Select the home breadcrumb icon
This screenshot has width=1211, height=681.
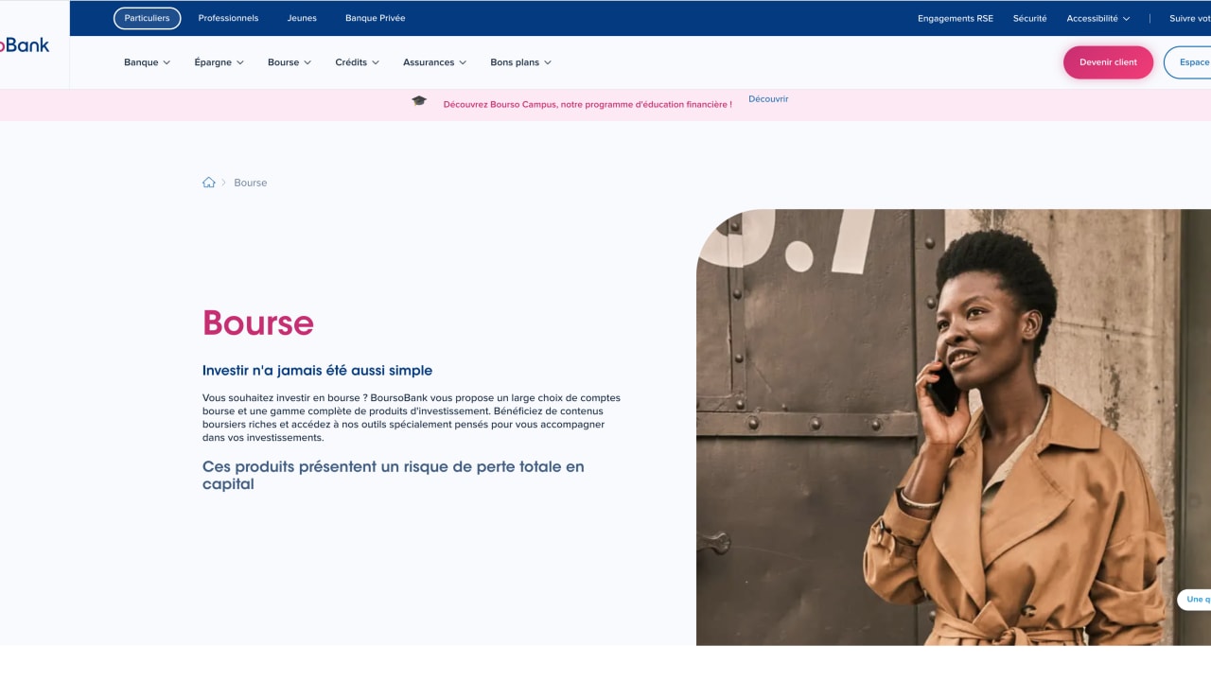click(209, 182)
